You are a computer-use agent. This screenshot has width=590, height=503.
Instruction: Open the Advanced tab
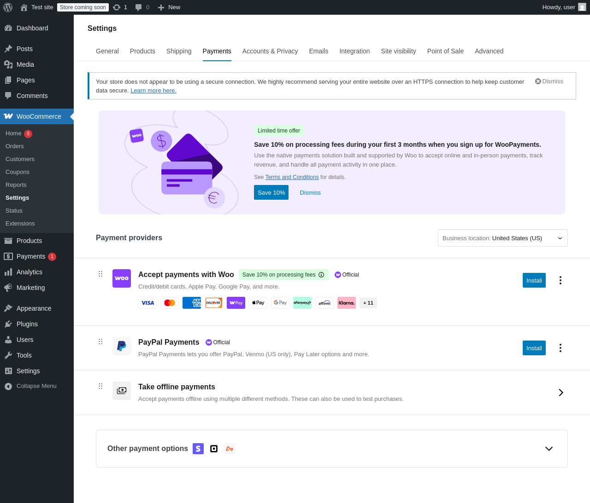pyautogui.click(x=489, y=51)
